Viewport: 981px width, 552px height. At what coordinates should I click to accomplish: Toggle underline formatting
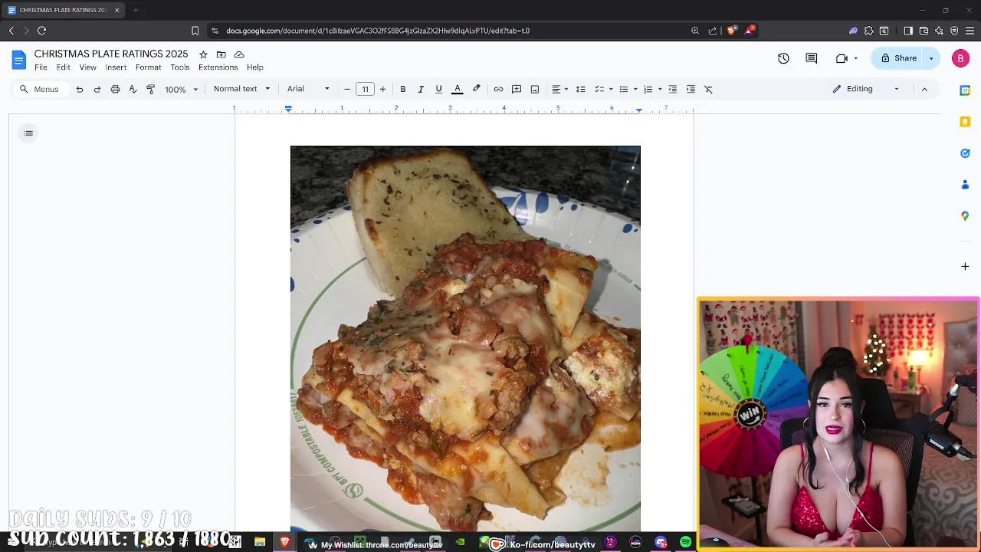click(438, 89)
